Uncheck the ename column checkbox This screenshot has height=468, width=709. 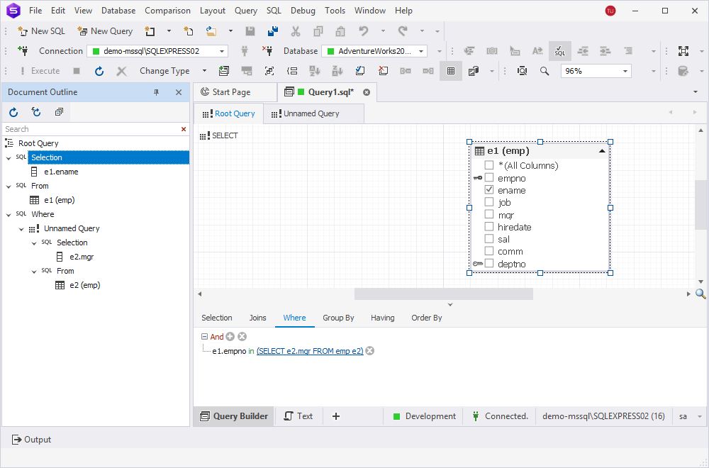pos(489,190)
